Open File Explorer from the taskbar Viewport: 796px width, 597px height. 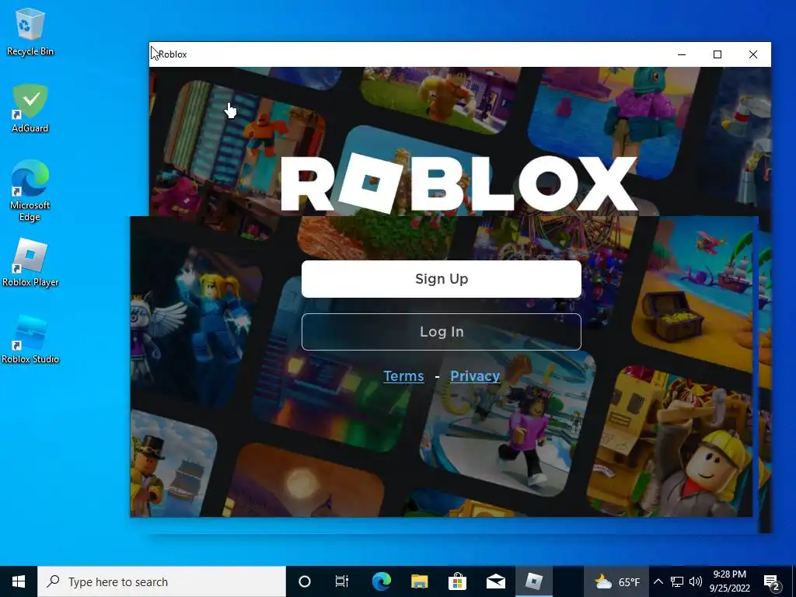[x=419, y=581]
